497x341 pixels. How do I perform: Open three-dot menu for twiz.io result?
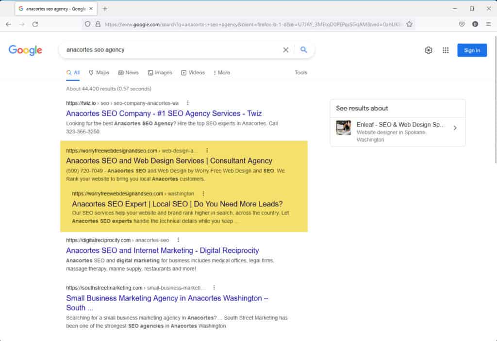tap(188, 103)
